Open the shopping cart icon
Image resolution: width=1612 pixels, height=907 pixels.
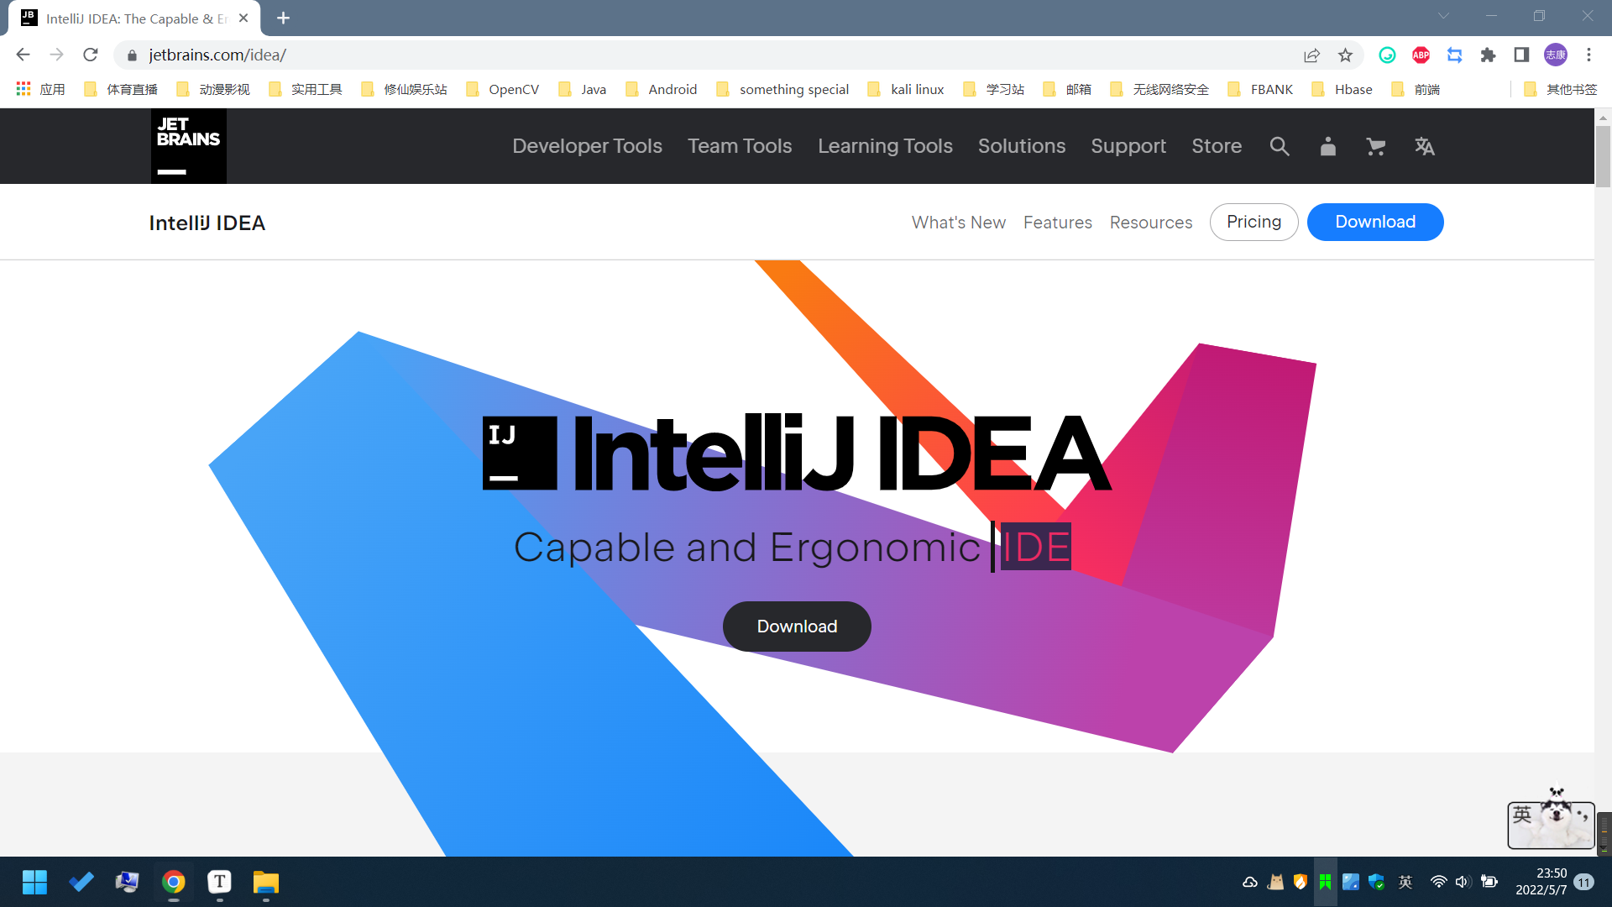(x=1375, y=146)
